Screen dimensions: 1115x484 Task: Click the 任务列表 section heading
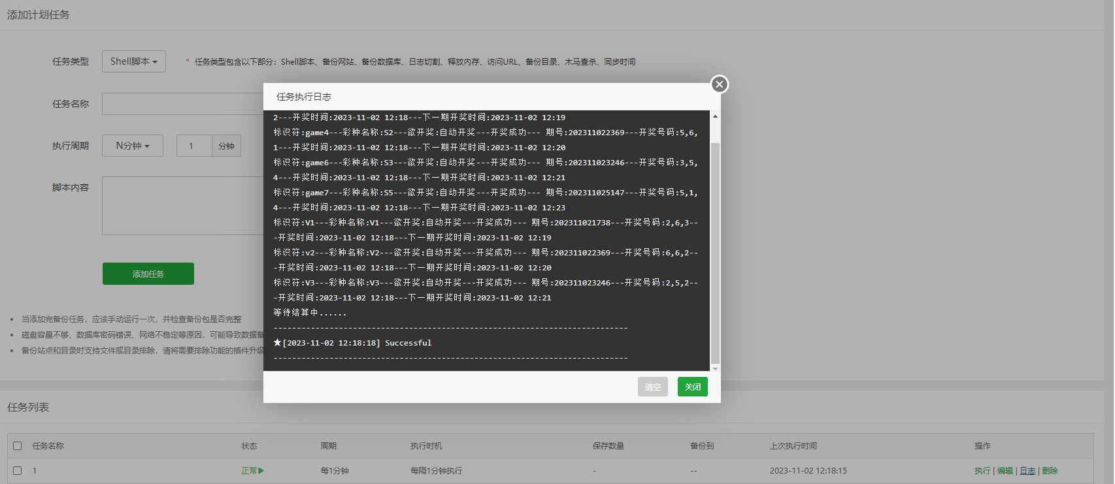coord(28,407)
